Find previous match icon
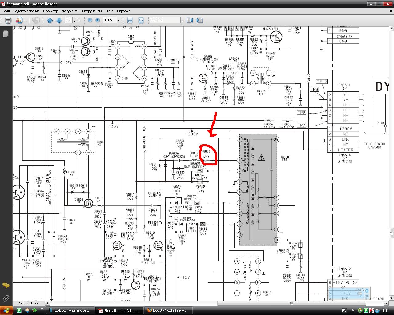This screenshot has width=394, height=315. pos(190,20)
